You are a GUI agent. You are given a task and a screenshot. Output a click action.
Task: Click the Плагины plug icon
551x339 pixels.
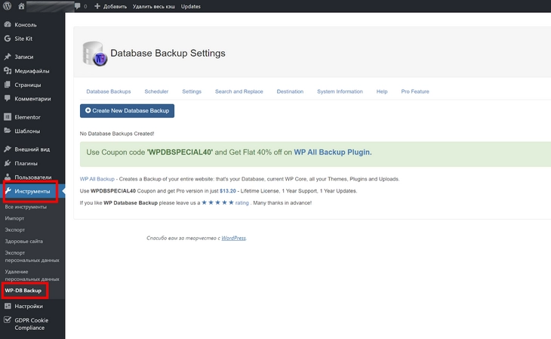[8, 163]
